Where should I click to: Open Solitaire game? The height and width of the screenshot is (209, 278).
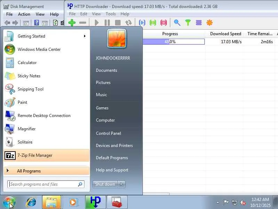[x=47, y=142]
